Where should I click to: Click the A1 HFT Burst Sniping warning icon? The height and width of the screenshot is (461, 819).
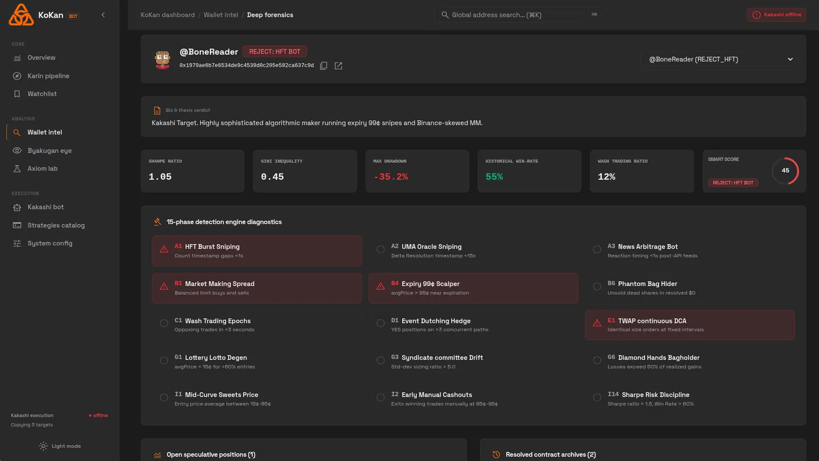164,249
